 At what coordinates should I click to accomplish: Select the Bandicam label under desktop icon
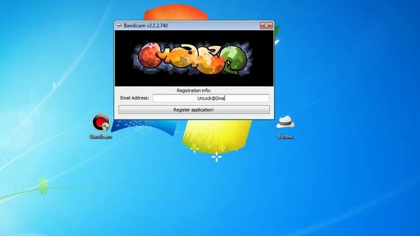100,137
